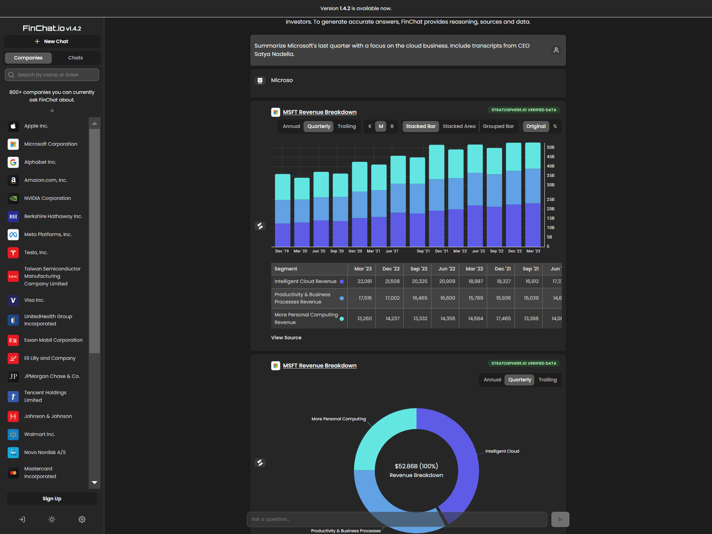Select the Visa Inc. logo icon
Image resolution: width=712 pixels, height=534 pixels.
coord(13,300)
